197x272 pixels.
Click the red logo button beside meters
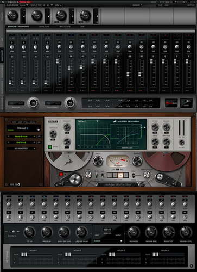point(171,103)
